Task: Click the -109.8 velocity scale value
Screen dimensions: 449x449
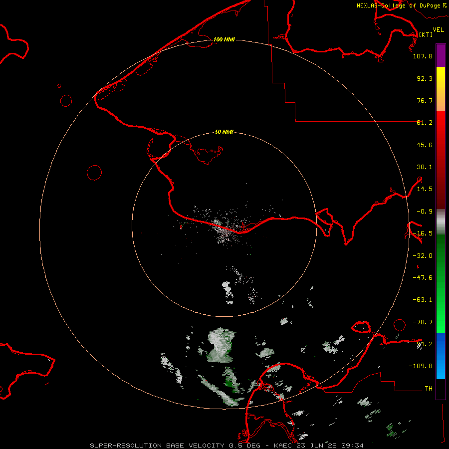Action: click(421, 366)
